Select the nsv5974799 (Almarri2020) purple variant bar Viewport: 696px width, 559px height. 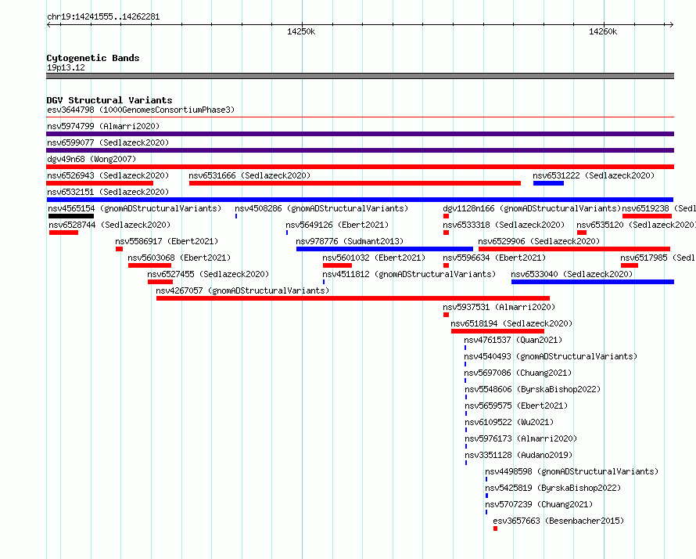[x=360, y=134]
